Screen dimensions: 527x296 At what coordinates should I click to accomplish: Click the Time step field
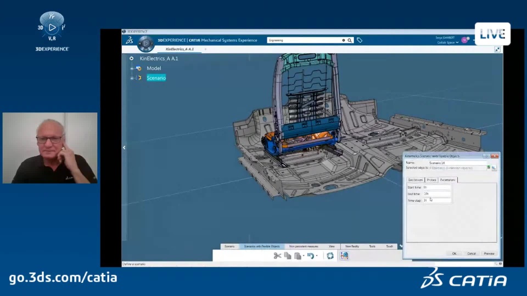pyautogui.click(x=436, y=201)
